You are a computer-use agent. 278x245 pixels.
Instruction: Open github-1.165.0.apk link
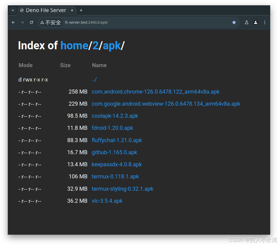(x=114, y=152)
